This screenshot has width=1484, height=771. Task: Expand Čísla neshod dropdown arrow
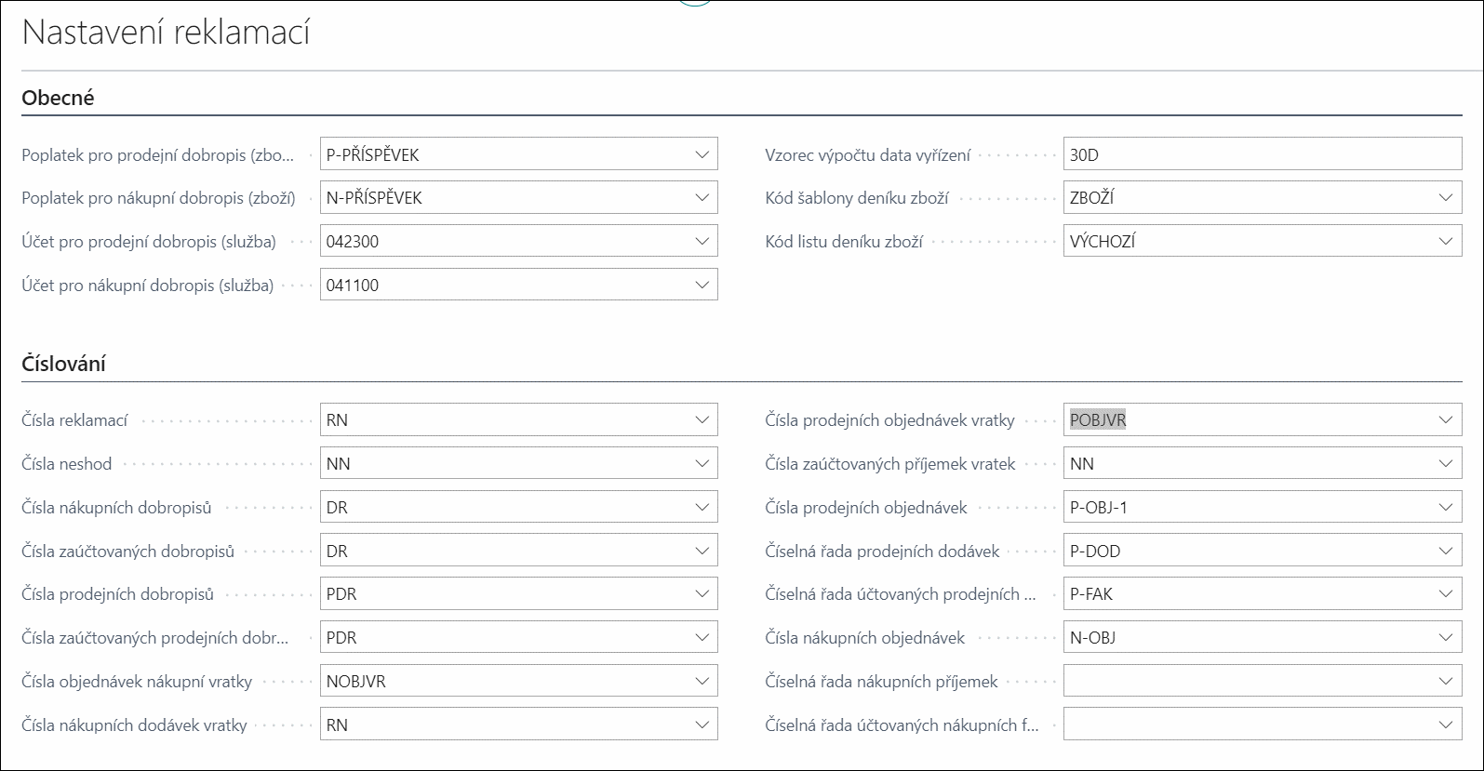(x=702, y=463)
